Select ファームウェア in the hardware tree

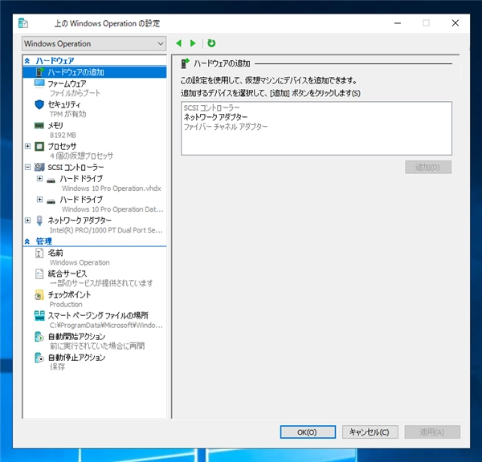pos(67,83)
